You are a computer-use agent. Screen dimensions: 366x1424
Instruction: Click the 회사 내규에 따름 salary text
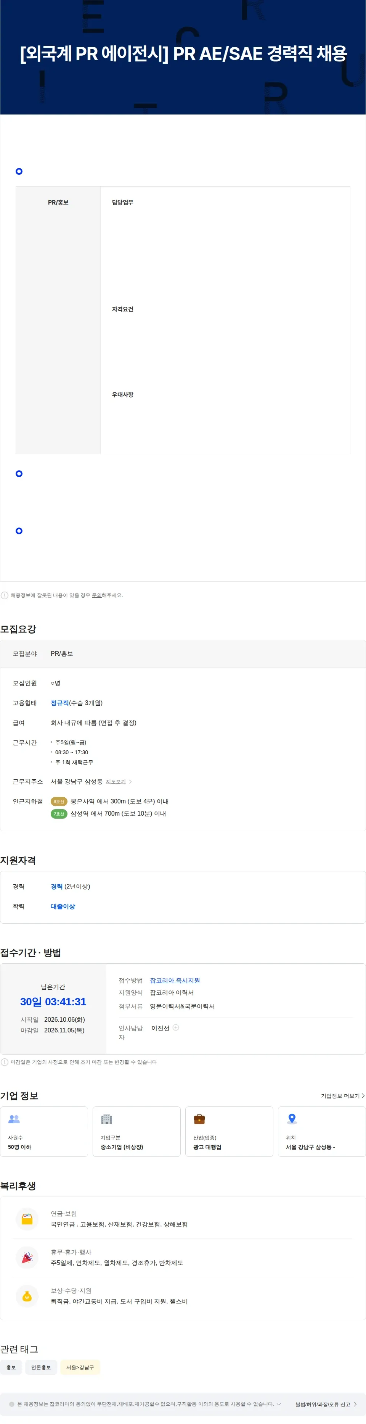pos(93,723)
